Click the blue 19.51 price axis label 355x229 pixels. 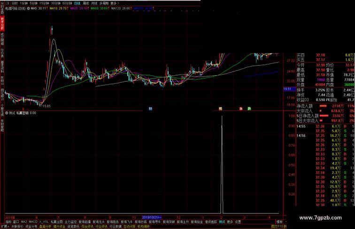click(289, 89)
